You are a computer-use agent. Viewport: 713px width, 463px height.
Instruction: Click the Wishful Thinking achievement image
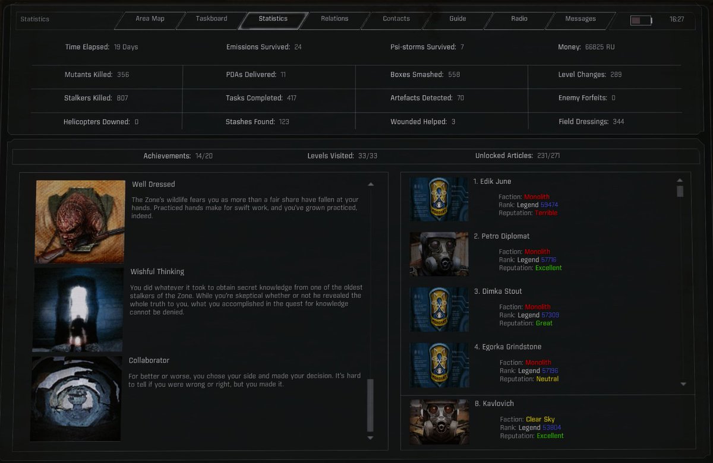tap(78, 309)
